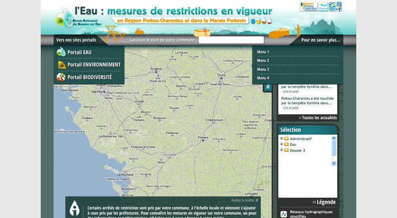397x218 pixels.
Task: Open the Vers nos sites portails menu
Action: [76, 40]
